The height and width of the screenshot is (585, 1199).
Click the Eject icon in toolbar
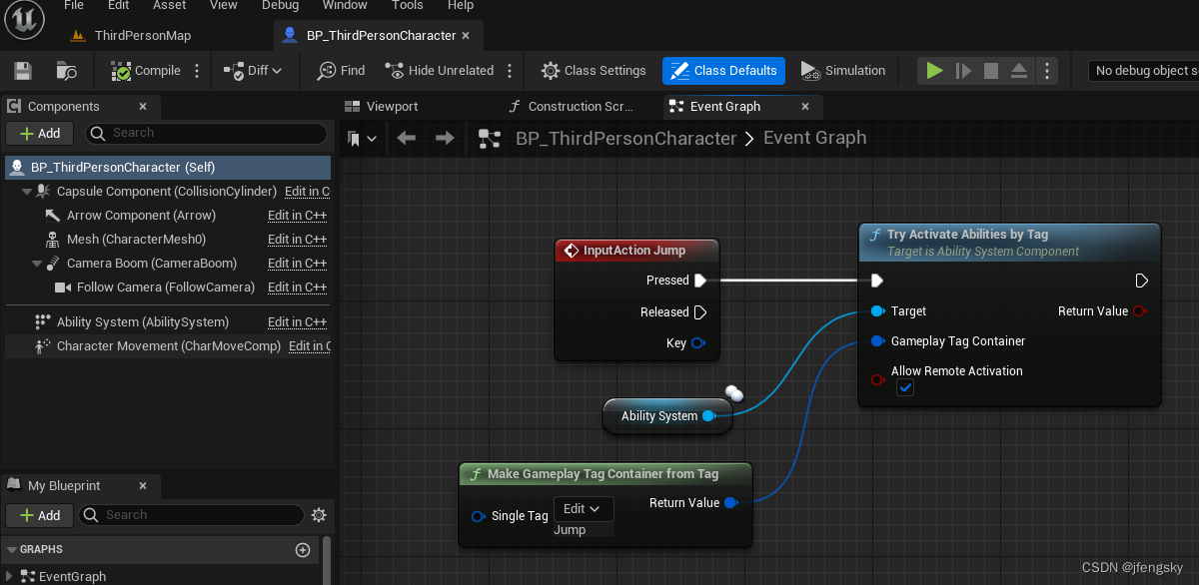(x=1019, y=71)
